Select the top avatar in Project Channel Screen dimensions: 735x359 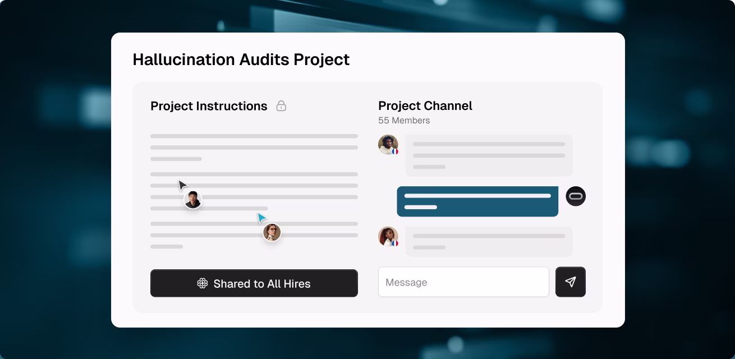click(x=388, y=145)
